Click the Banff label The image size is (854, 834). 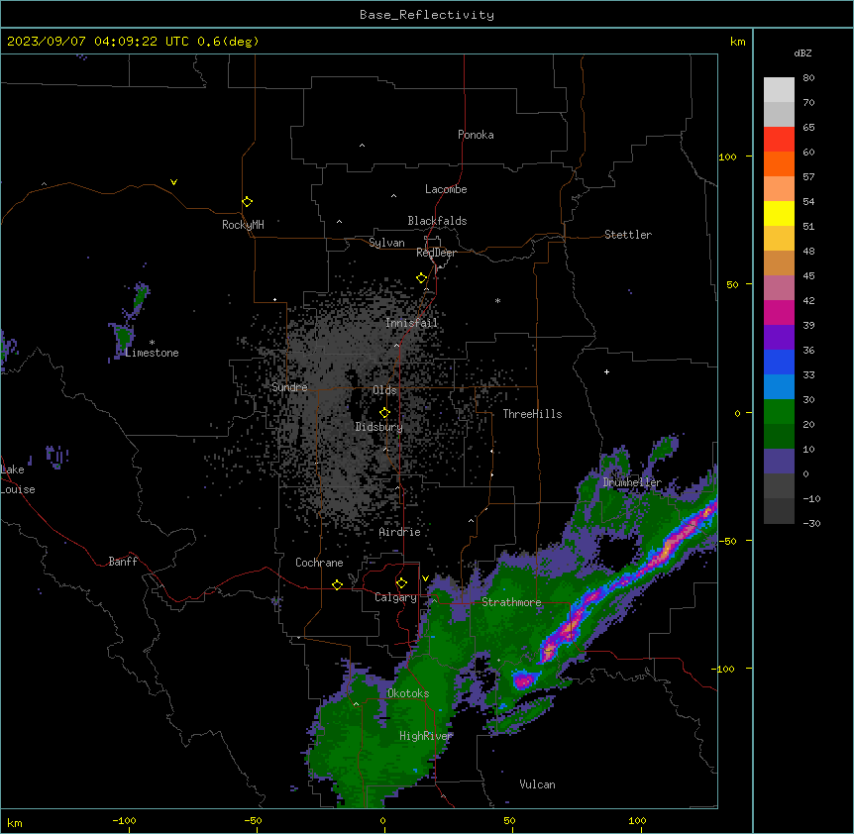pyautogui.click(x=123, y=562)
